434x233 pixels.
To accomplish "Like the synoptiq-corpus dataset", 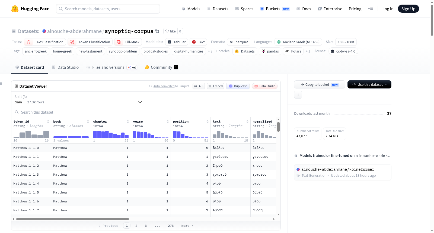I will pyautogui.click(x=170, y=31).
